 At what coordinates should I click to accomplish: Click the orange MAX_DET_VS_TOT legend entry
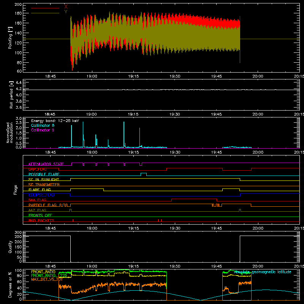pyautogui.click(x=47, y=279)
